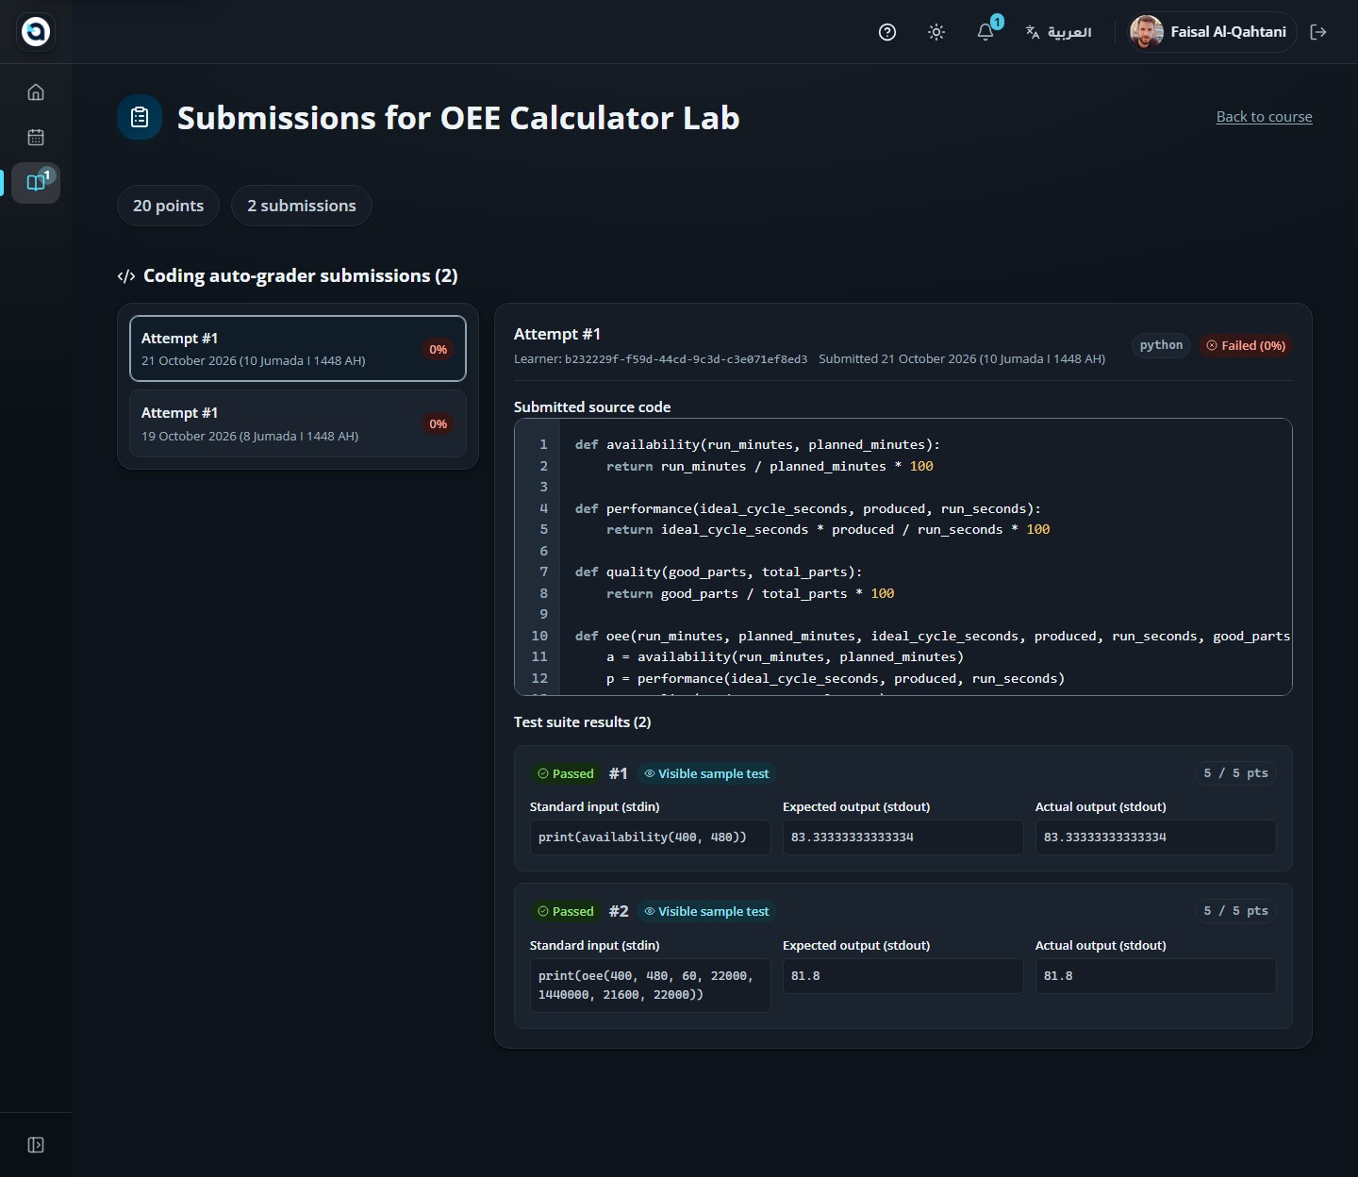Click the 5 / 5 pts badge of test #2
Viewport: 1358px width, 1177px height.
[1235, 911]
